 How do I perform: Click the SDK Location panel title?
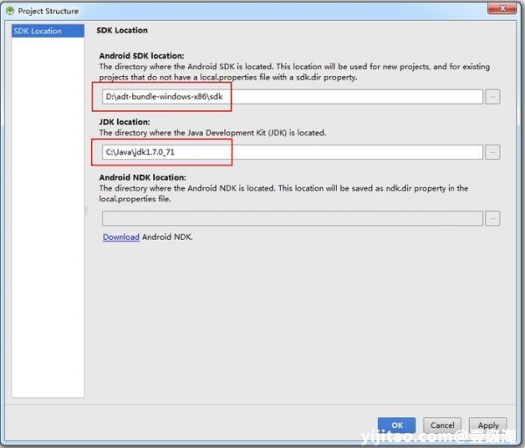pyautogui.click(x=122, y=30)
